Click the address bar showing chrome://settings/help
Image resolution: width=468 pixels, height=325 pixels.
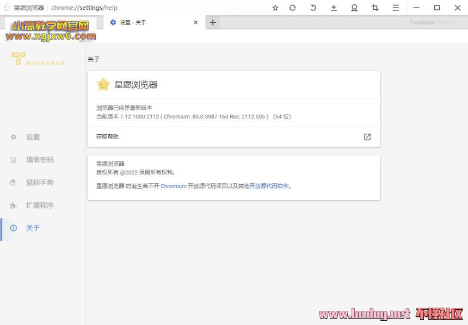tap(84, 8)
